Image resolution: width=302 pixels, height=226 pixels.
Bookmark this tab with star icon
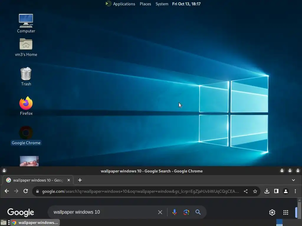(x=255, y=191)
